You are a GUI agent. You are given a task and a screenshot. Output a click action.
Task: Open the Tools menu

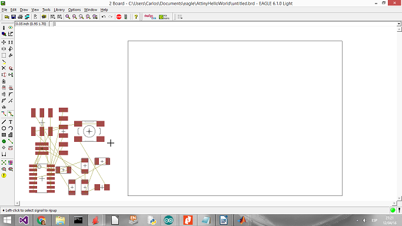pos(46,10)
